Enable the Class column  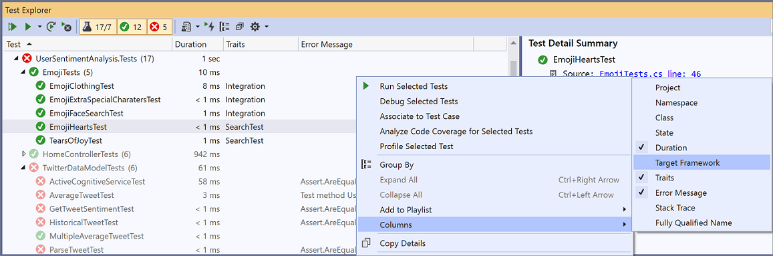coord(702,118)
